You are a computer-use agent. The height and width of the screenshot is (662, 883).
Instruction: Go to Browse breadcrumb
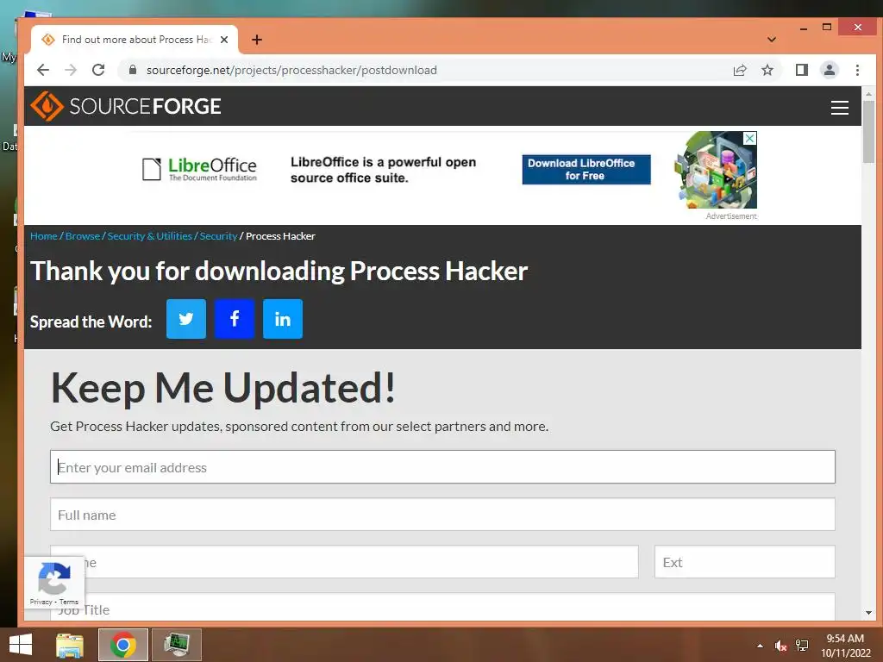pos(82,236)
